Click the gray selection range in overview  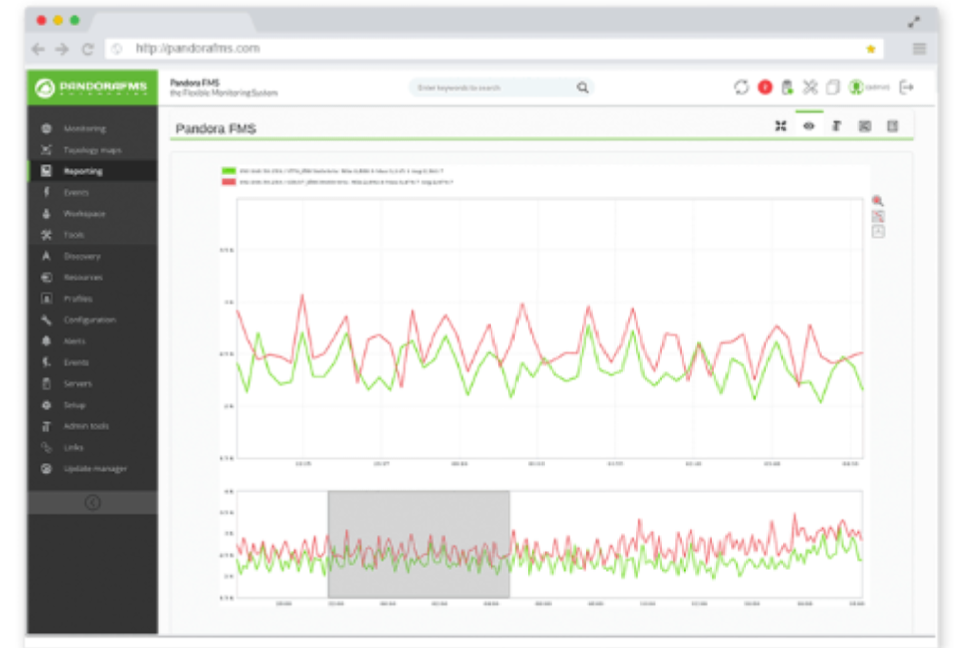[419, 544]
